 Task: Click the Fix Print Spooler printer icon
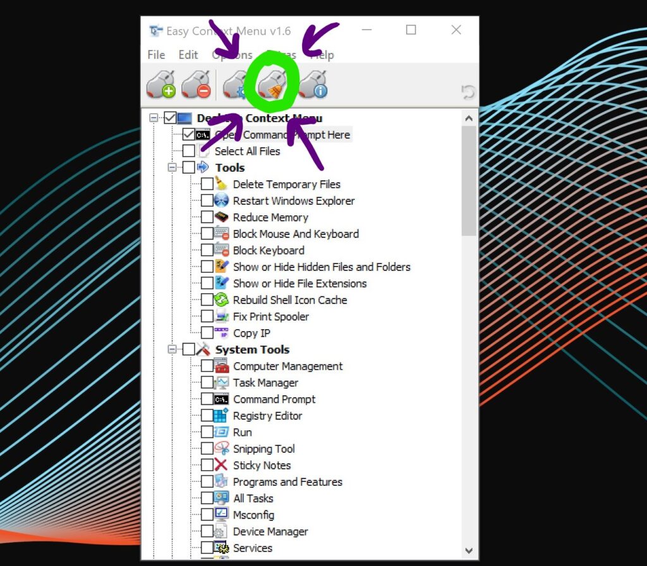(222, 316)
